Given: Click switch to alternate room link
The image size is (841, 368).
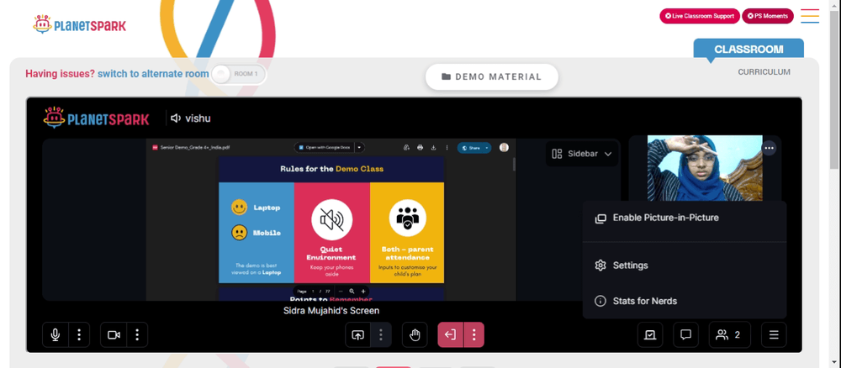Looking at the screenshot, I should (153, 74).
